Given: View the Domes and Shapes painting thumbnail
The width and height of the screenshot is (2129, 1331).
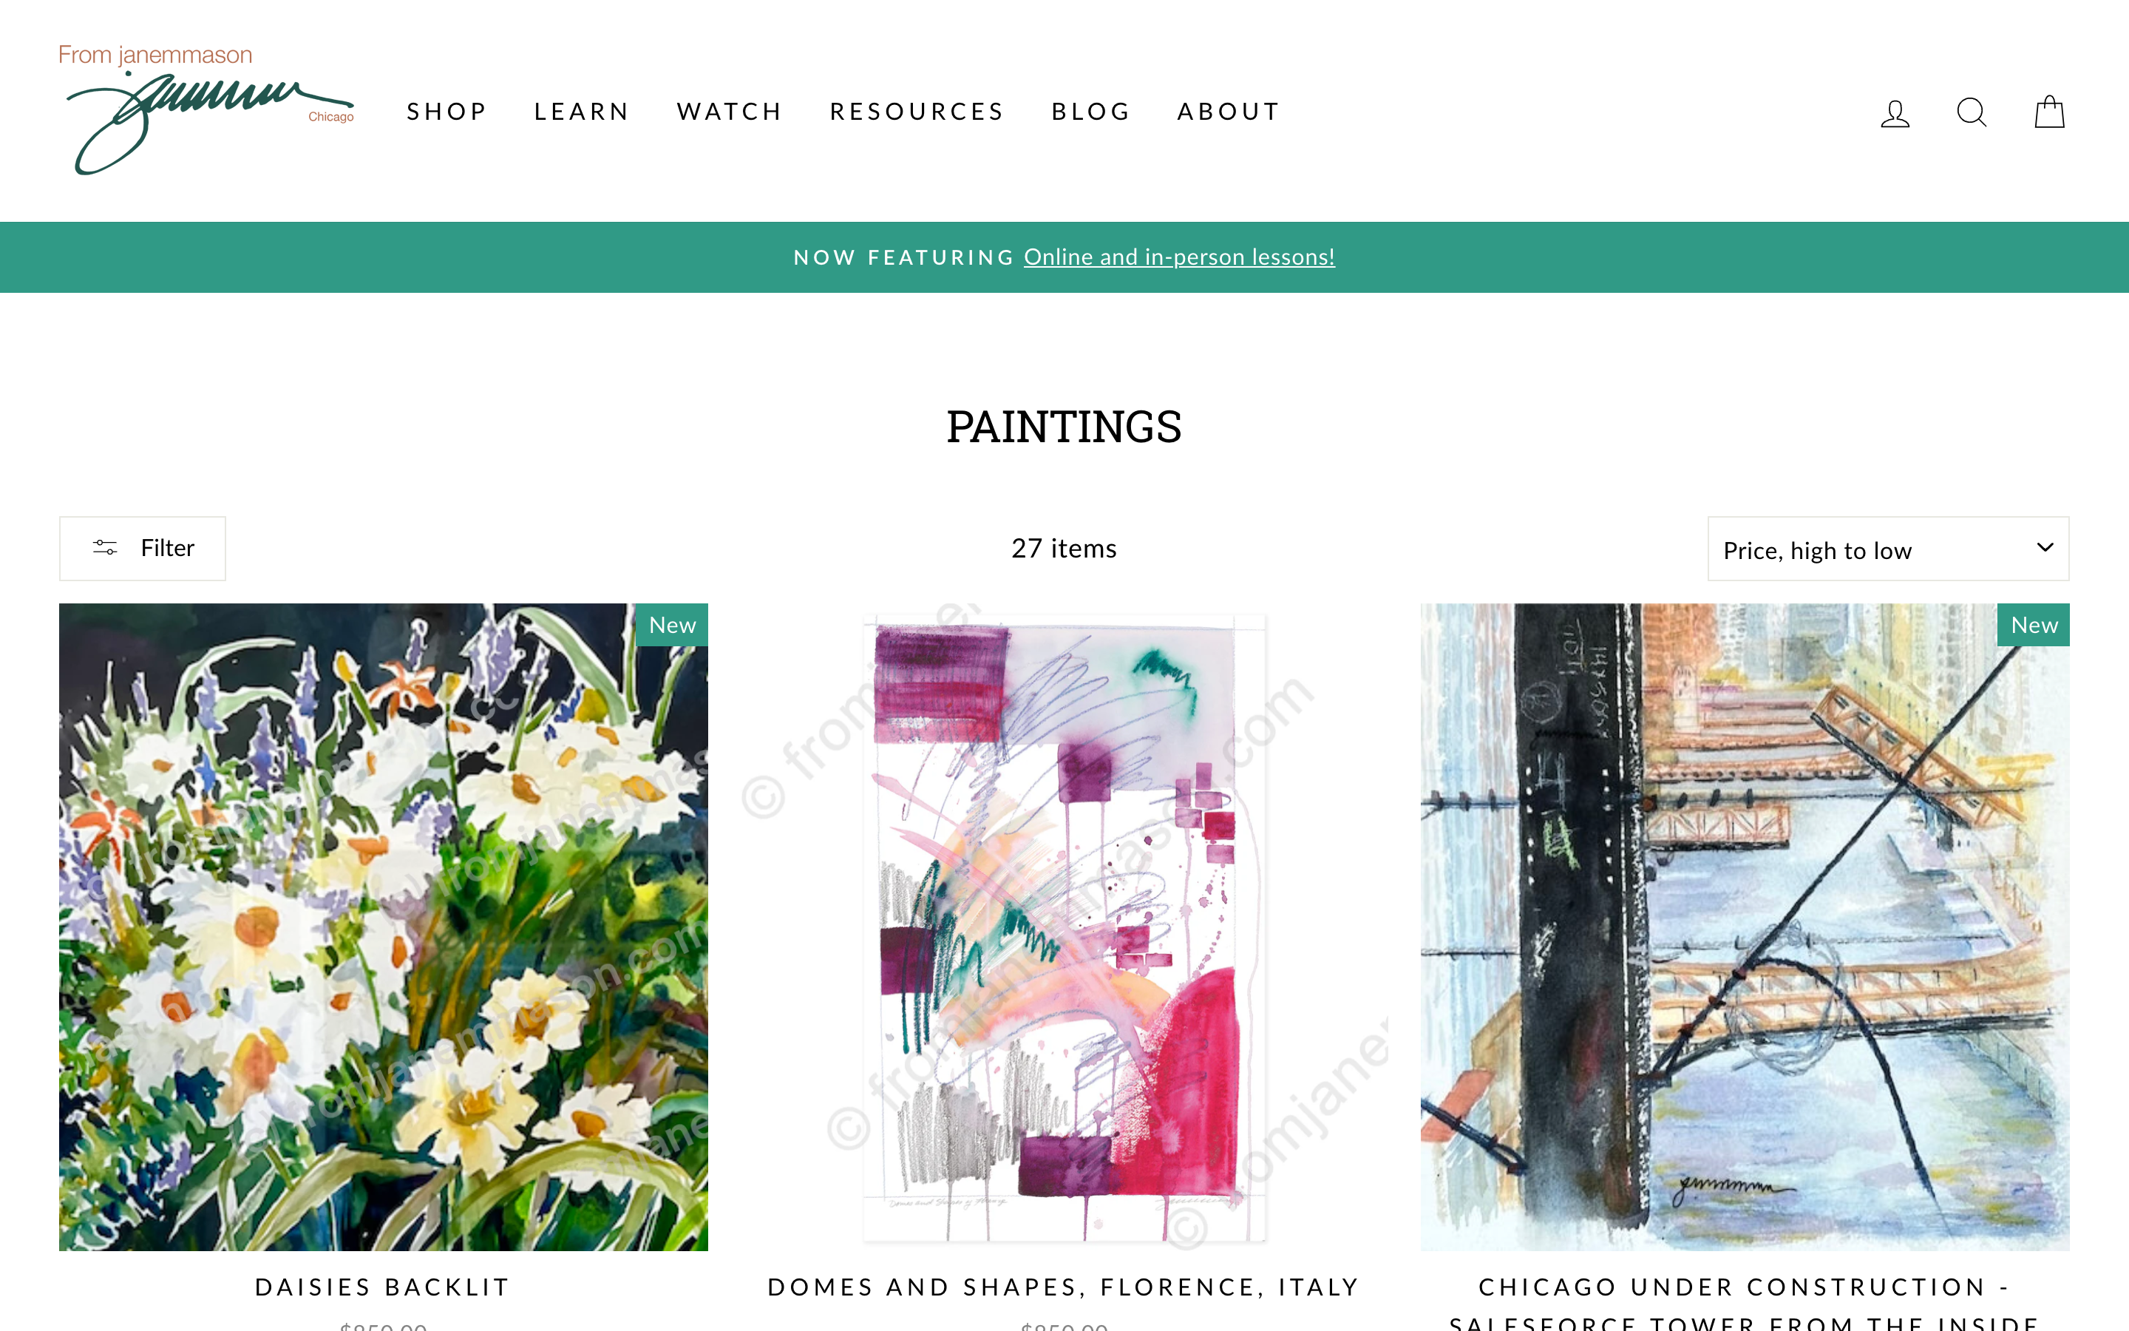Looking at the screenshot, I should (x=1064, y=927).
